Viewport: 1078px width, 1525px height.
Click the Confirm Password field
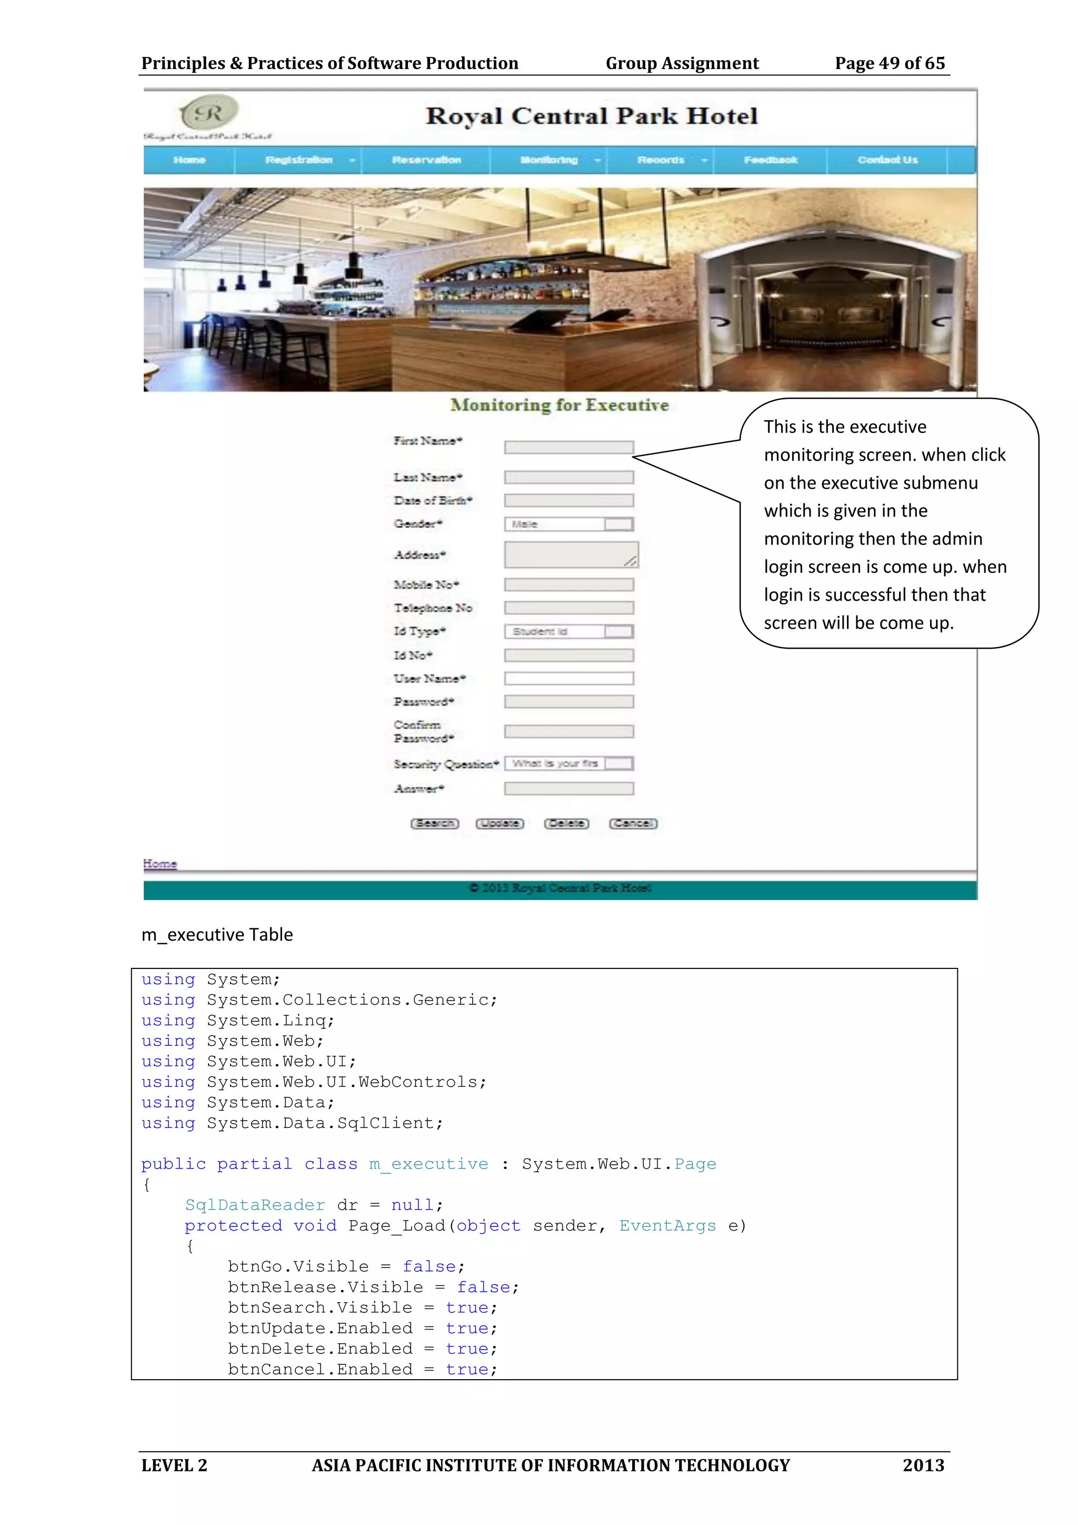pyautogui.click(x=569, y=732)
